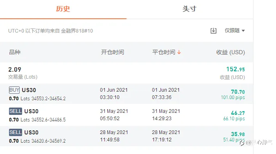Click SELL badge on 28 May order
This screenshot has height=154, width=276.
[16, 132]
